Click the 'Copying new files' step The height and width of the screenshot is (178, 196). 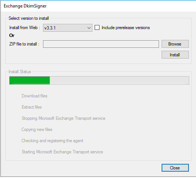pos(37,129)
